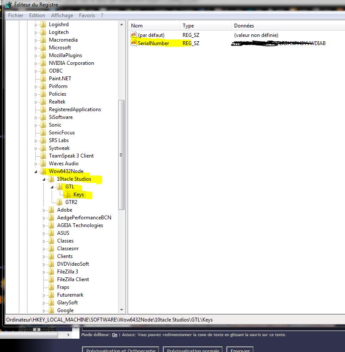
Task: Click the Keys folder icon
Action: pyautogui.click(x=67, y=194)
